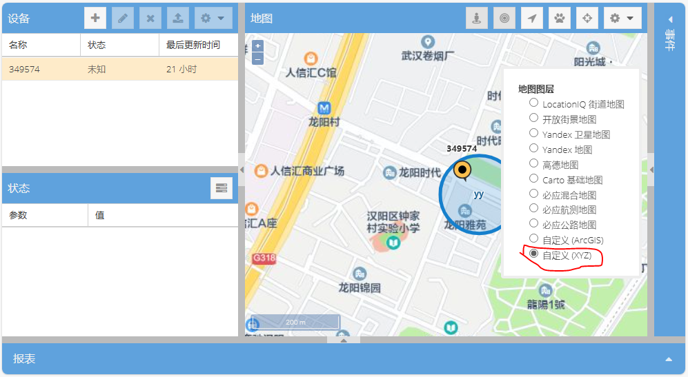688x377 pixels.
Task: Click the 报表 panel title
Action: point(24,358)
